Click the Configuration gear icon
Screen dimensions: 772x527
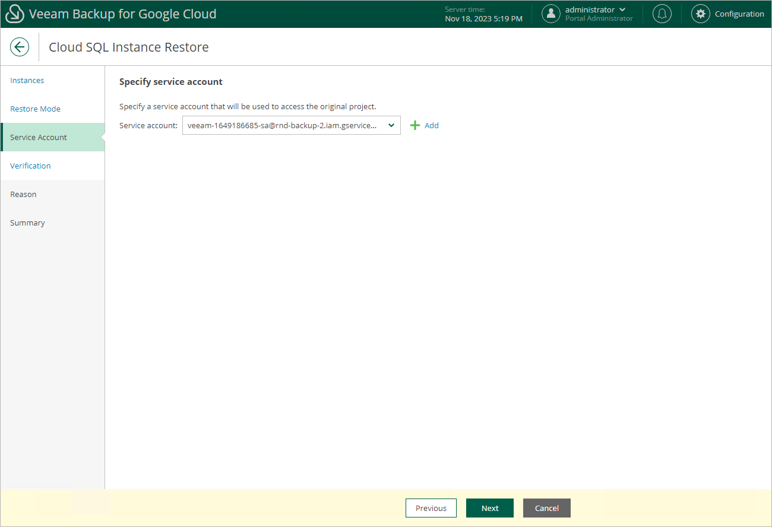701,14
